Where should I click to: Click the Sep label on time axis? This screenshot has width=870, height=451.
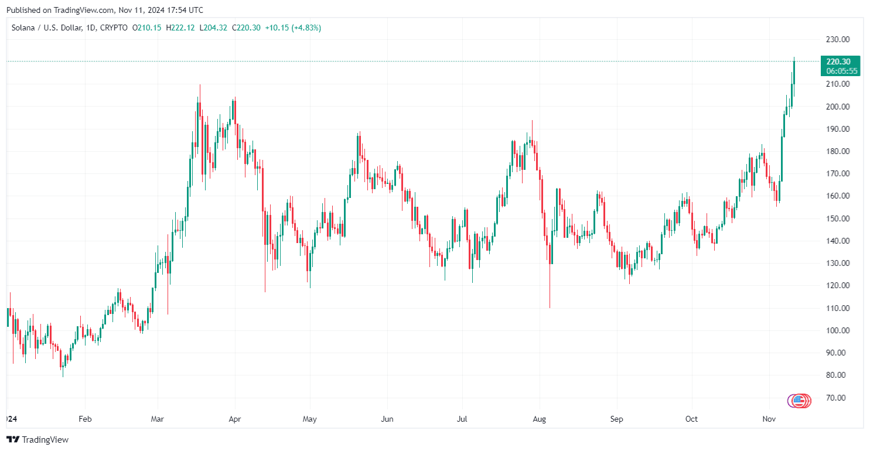[616, 419]
